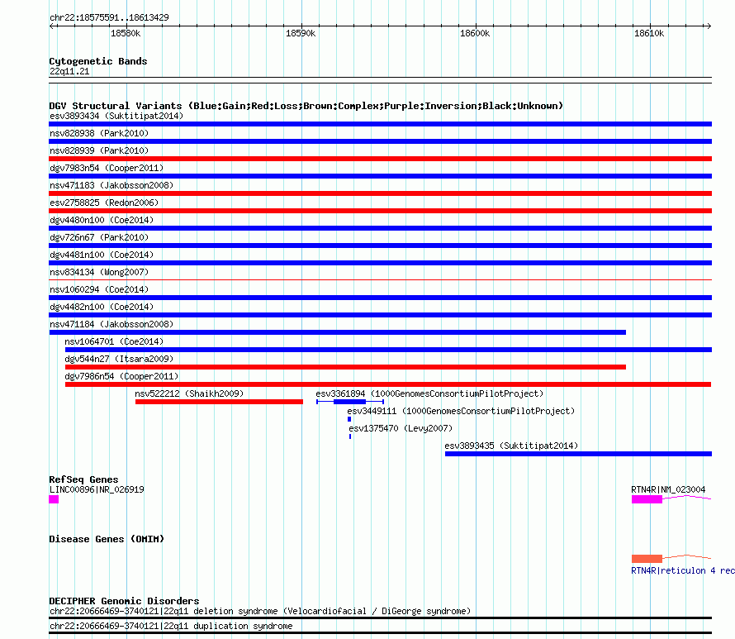Click the DECIPHER Genomic Disorders track title
The width and height of the screenshot is (735, 639).
[x=124, y=600]
